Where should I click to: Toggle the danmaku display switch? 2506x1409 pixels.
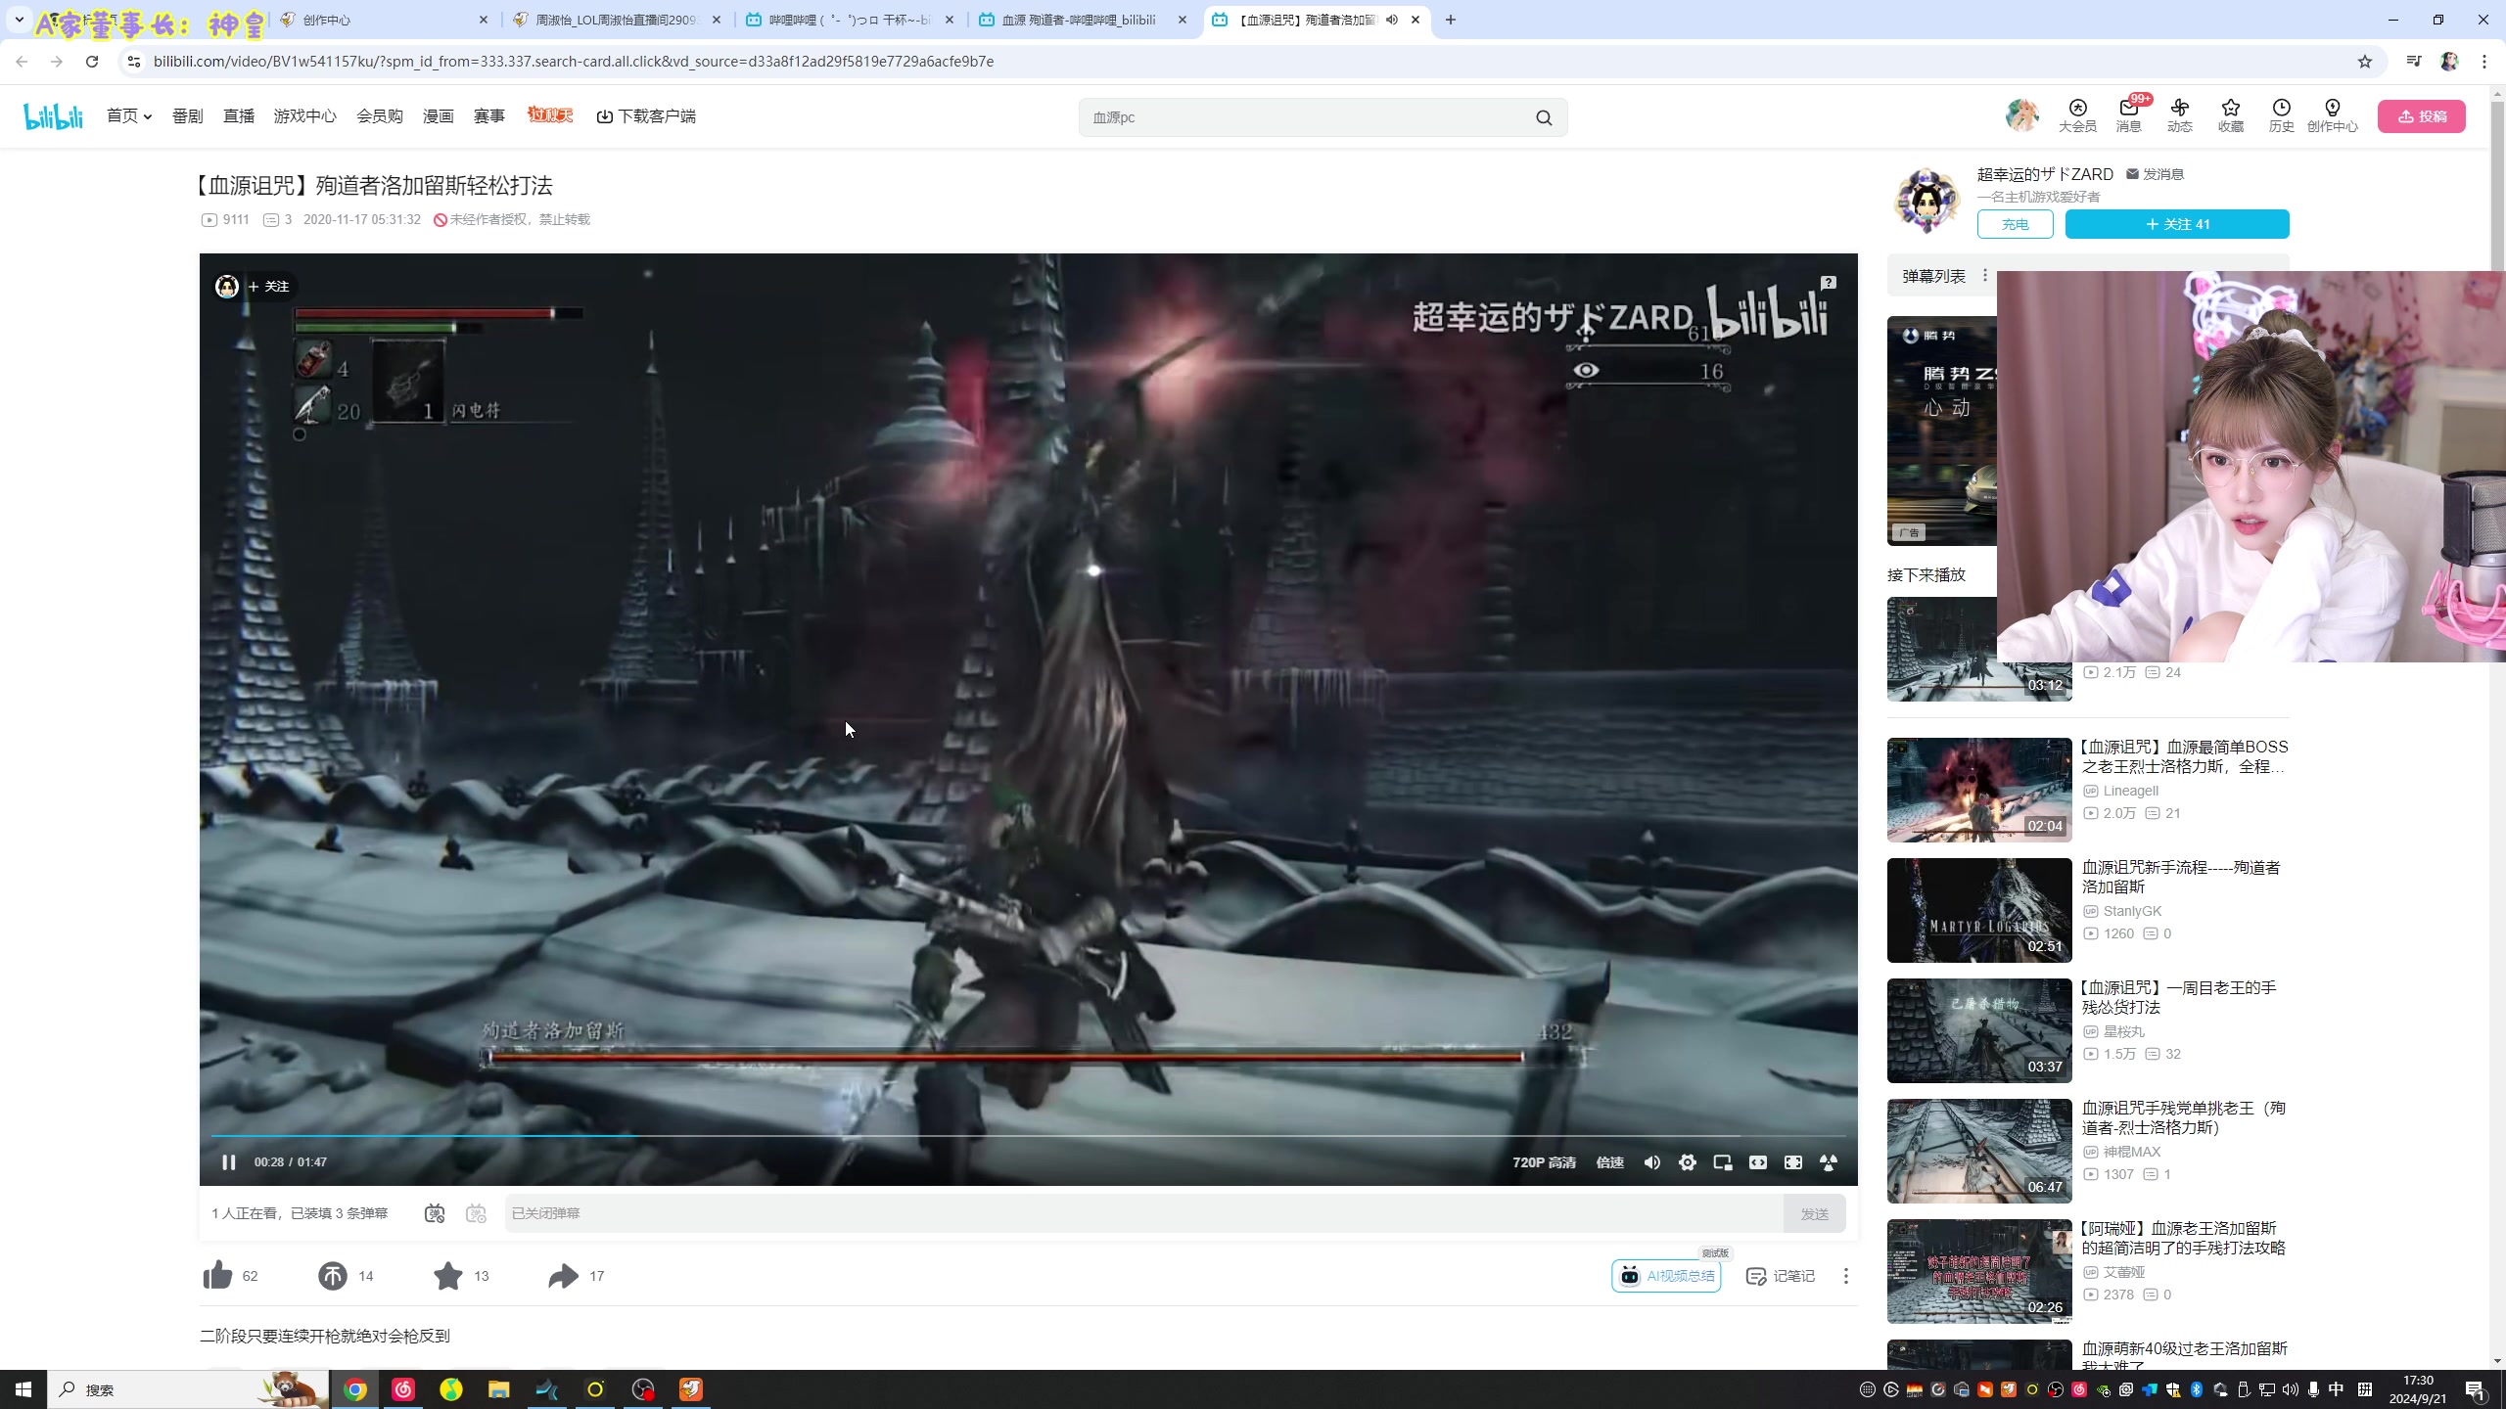[435, 1213]
